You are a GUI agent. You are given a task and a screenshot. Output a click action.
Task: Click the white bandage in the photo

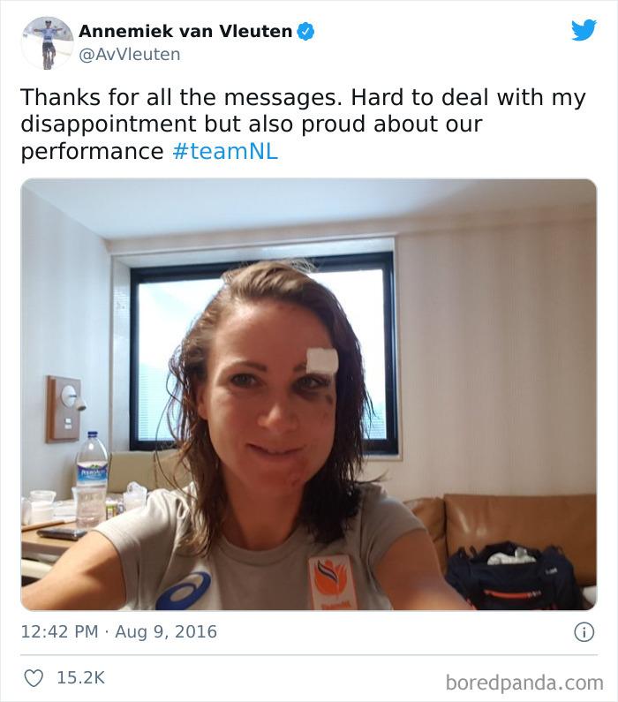(322, 360)
